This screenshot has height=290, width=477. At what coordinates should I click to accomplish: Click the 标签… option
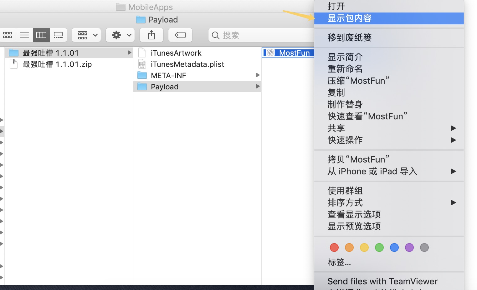pos(339,262)
